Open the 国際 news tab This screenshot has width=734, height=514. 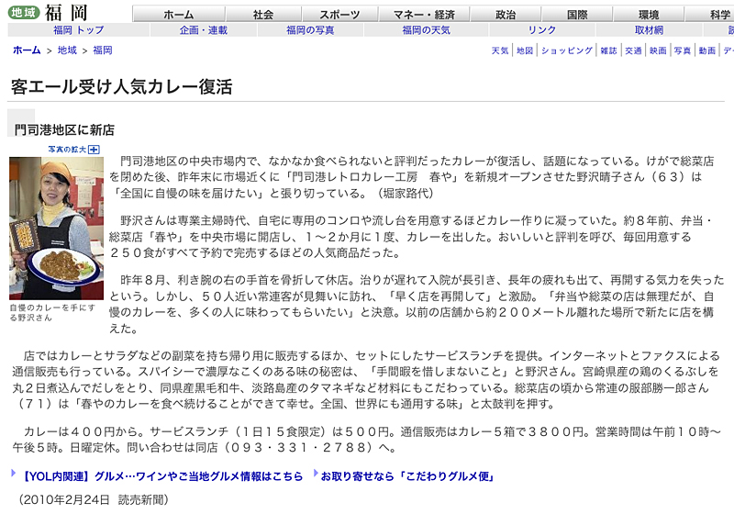577,15
